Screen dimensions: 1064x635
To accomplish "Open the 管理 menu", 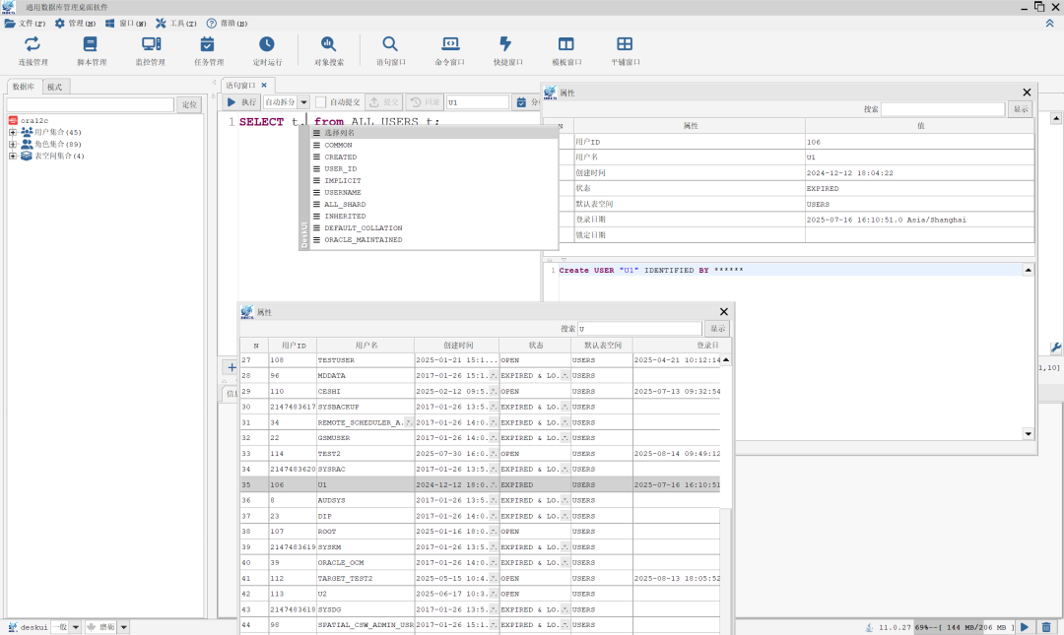I will [x=75, y=23].
